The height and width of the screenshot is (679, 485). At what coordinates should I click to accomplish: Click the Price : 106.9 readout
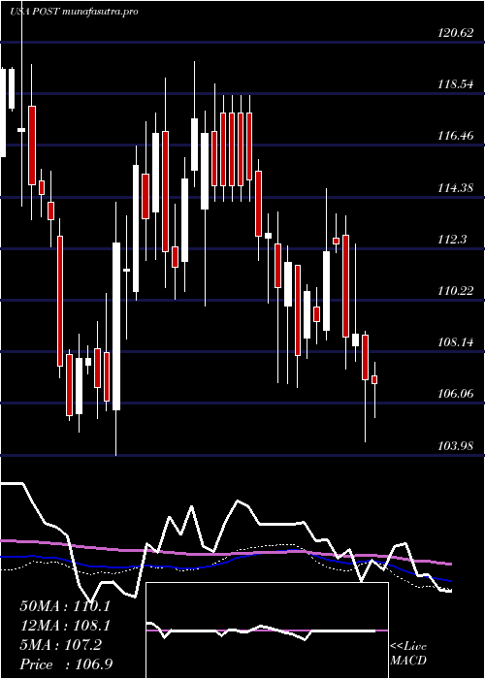click(66, 664)
